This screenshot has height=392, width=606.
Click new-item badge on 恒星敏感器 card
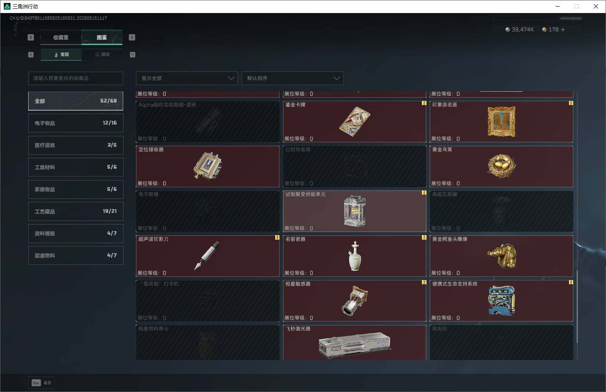coord(424,282)
